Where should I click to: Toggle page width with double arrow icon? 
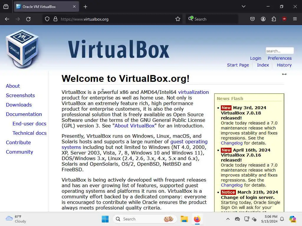point(284,74)
